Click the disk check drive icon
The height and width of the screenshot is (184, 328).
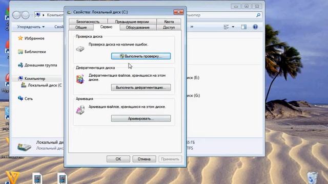coord(80,49)
